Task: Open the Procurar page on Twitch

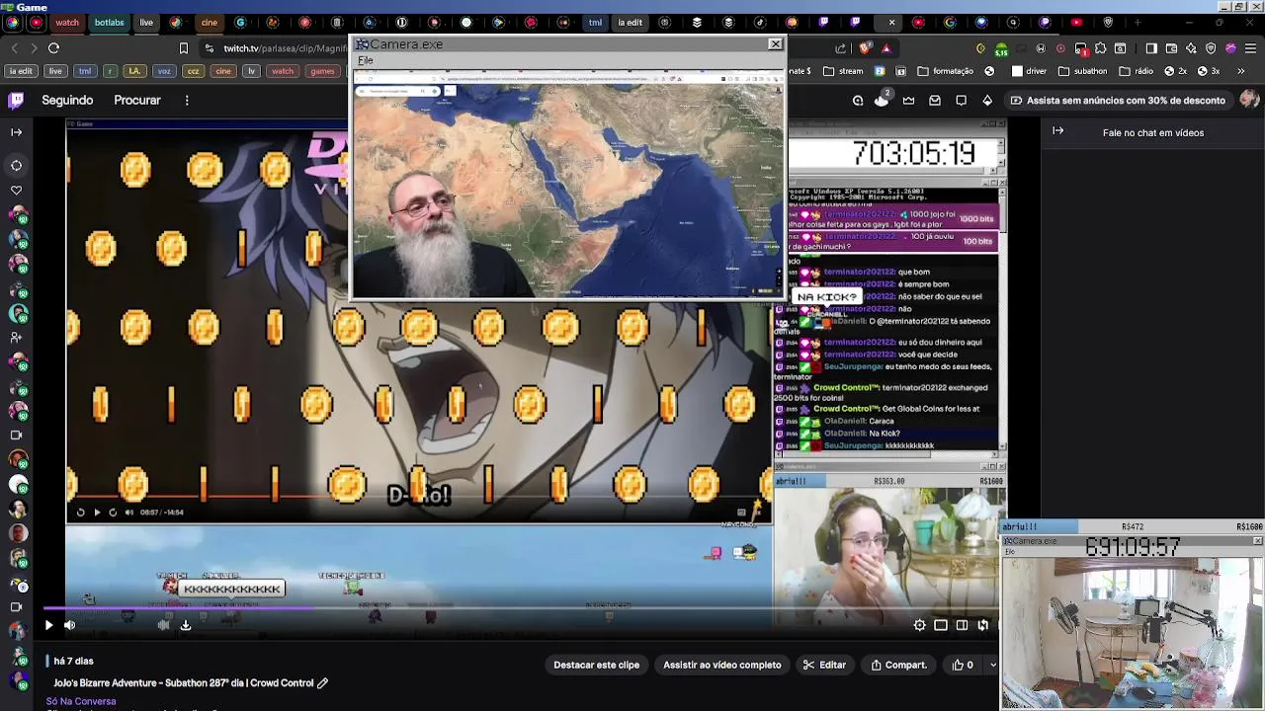Action: (x=137, y=100)
